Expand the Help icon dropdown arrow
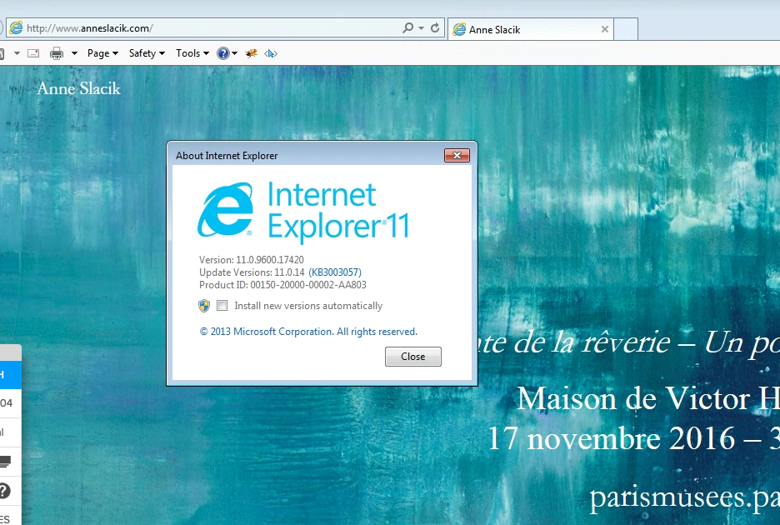780x525 pixels. 236,53
